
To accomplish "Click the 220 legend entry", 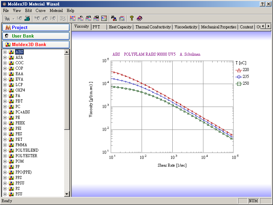I will point(242,70).
